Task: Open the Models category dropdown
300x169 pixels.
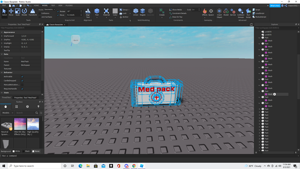Action: click(7, 113)
